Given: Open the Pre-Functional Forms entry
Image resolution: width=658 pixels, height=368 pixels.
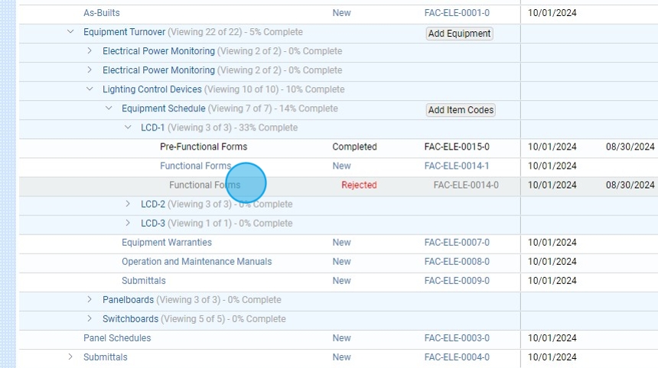Looking at the screenshot, I should pos(204,147).
